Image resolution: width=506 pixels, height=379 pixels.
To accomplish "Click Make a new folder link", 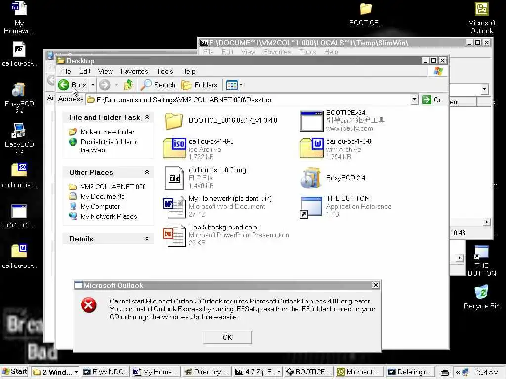I will (107, 132).
